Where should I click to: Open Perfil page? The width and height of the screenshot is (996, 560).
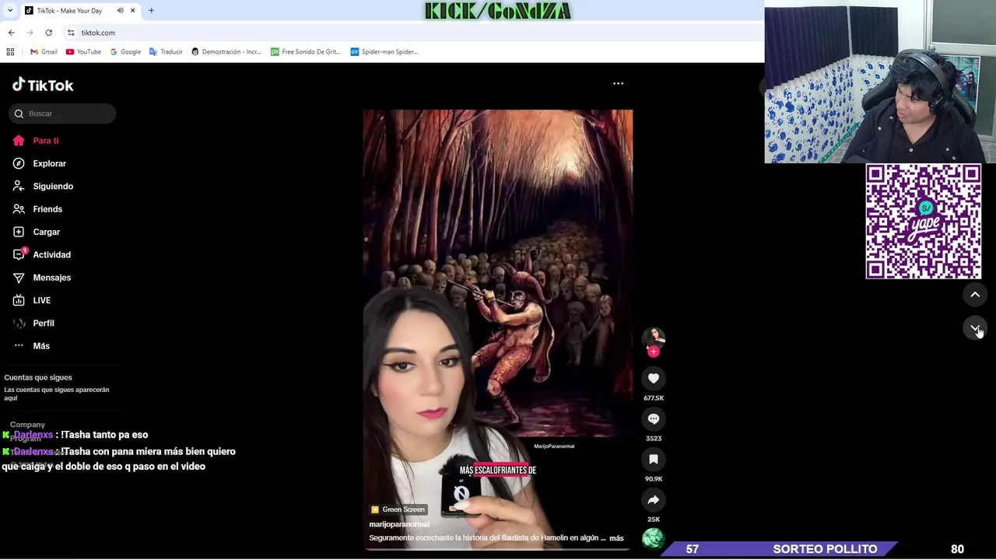point(44,323)
